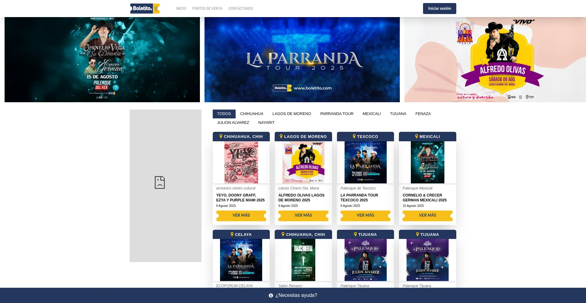Open the Cornelio Vega Mexicali poster thumbnail
This screenshot has height=303, width=586.
[428, 162]
